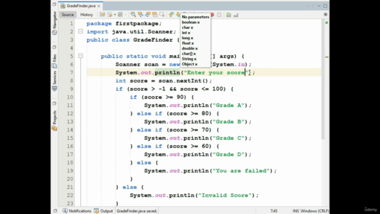
Task: Click the "Grade A" string on line 11
Action: point(228,105)
